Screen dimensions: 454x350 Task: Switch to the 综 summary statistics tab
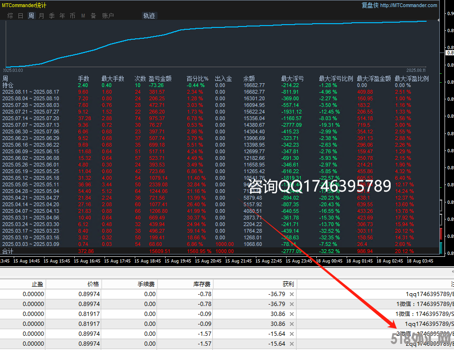coord(10,16)
